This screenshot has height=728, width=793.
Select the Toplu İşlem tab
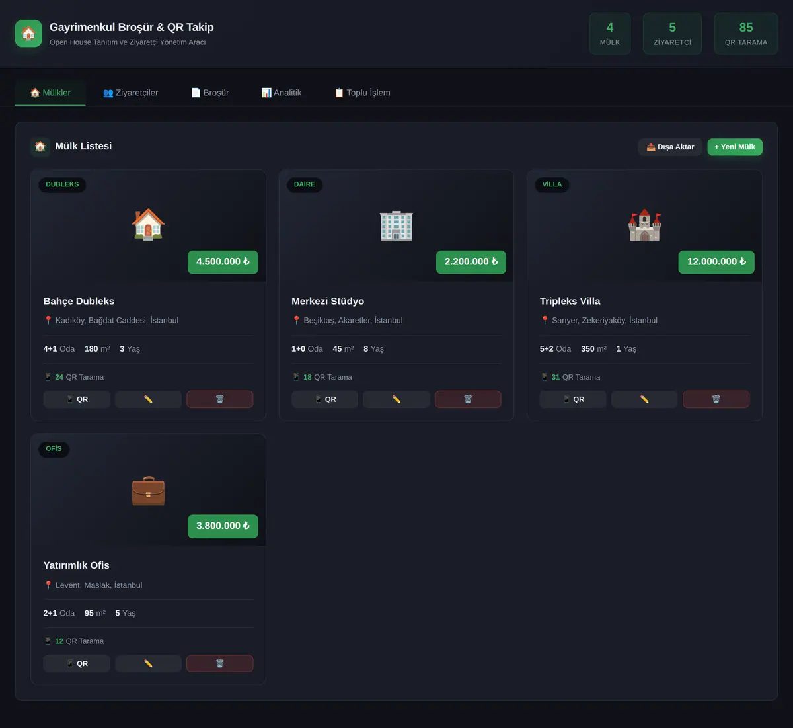(x=362, y=93)
